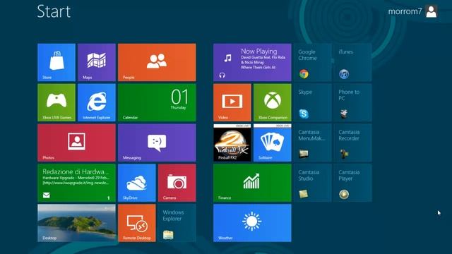Open the Weather tile

coord(252,223)
